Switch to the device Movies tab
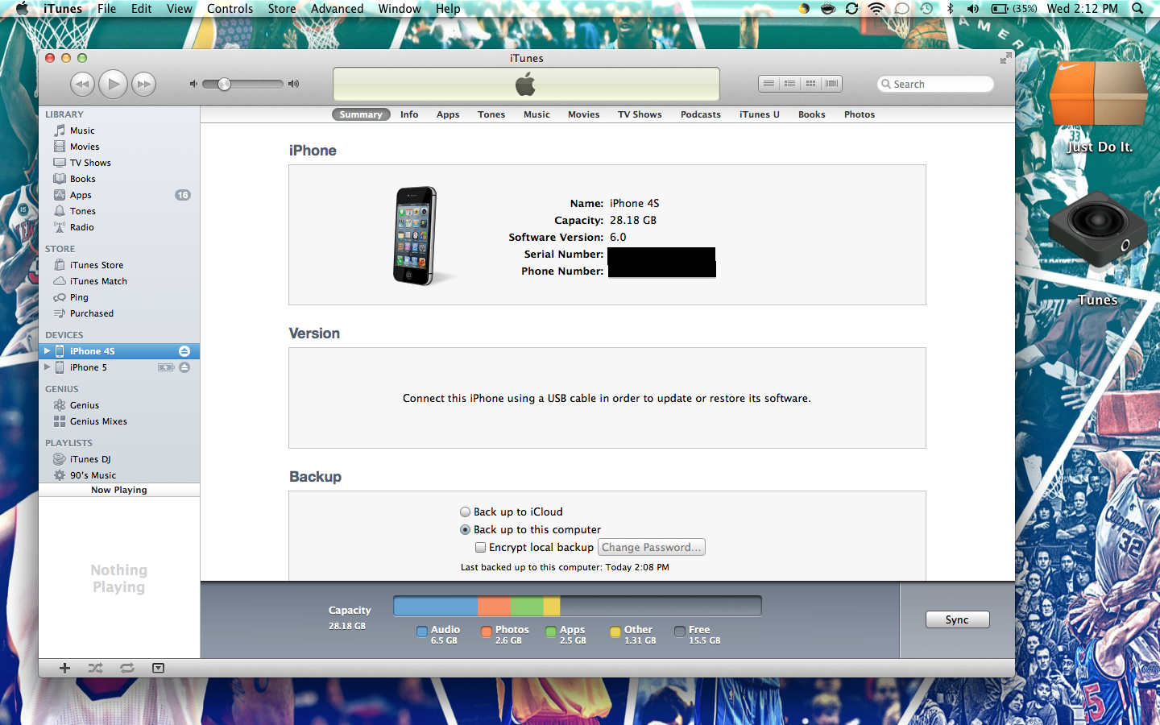This screenshot has height=725, width=1160. pos(583,114)
